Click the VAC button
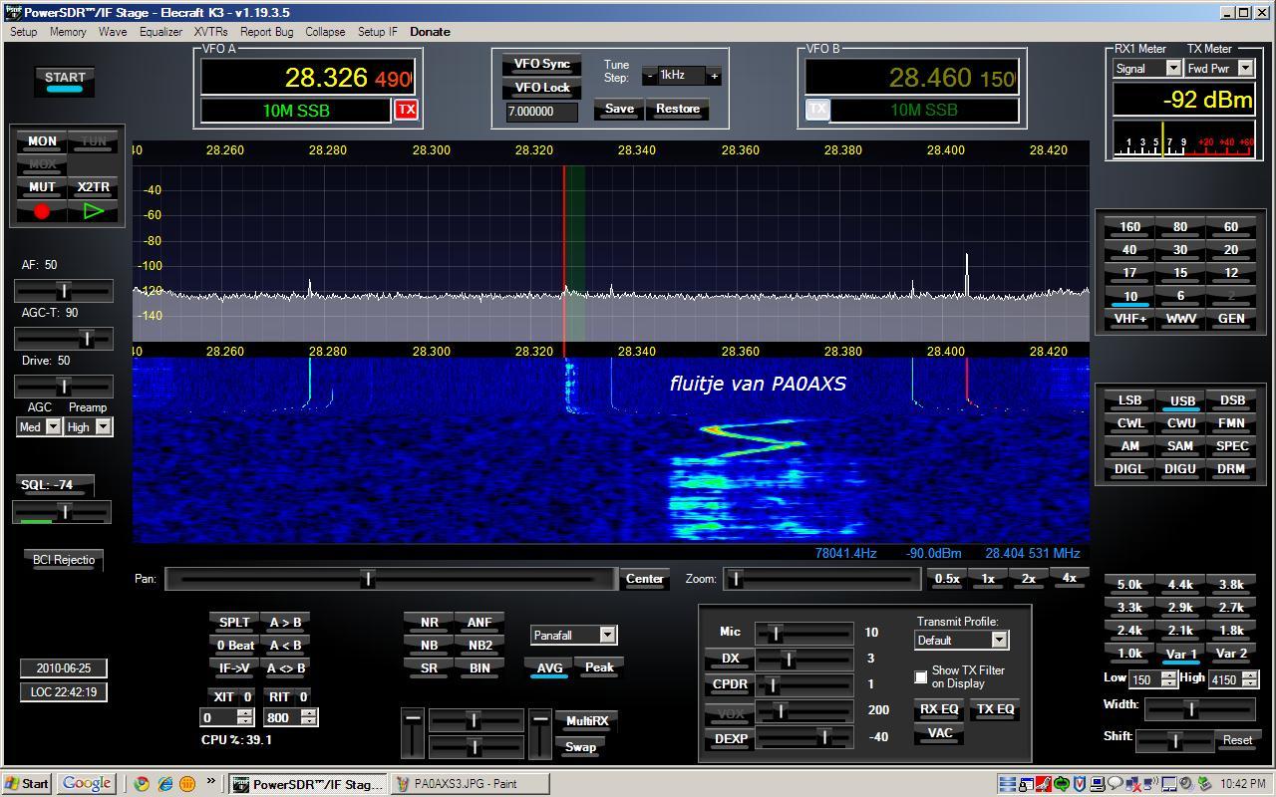 [939, 733]
